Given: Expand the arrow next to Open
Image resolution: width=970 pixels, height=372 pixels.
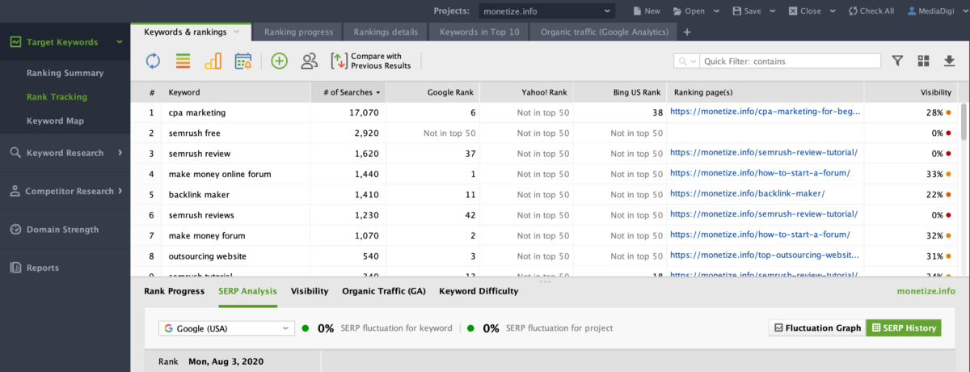Looking at the screenshot, I should 715,11.
